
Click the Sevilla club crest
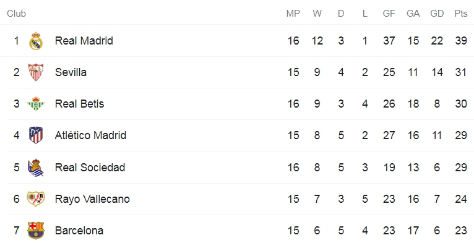pos(36,72)
